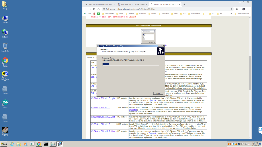Close the Eclipse download tab
Viewport: 262px width, 147px height.
click(x=114, y=4)
